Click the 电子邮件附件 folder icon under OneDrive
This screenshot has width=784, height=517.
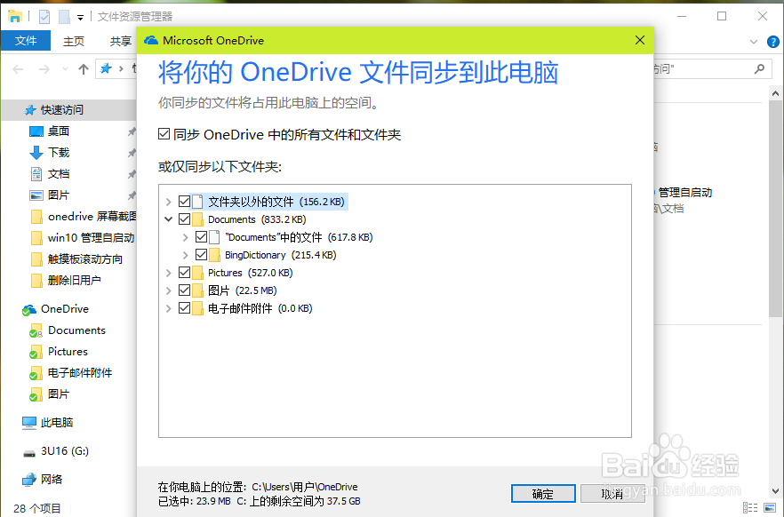tap(36, 374)
